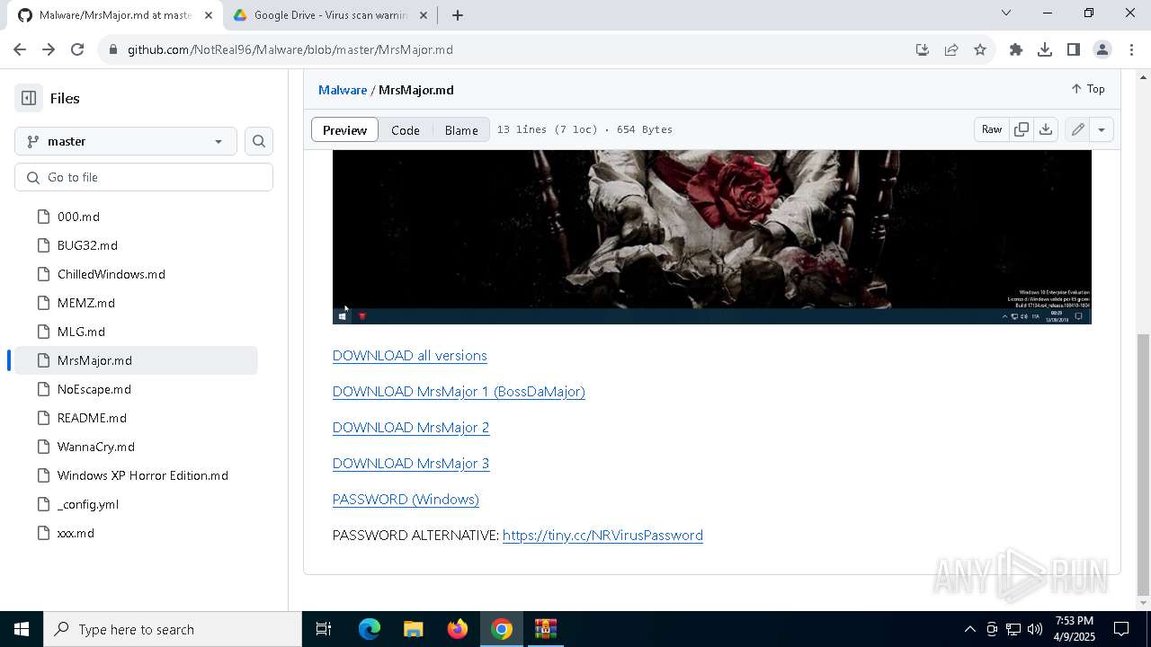Open README.md in file tree
The width and height of the screenshot is (1151, 647).
(92, 418)
